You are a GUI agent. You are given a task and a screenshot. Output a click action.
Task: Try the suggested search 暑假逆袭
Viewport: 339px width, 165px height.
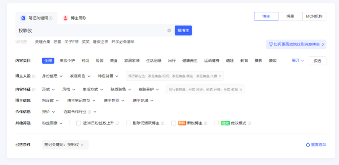(101, 42)
